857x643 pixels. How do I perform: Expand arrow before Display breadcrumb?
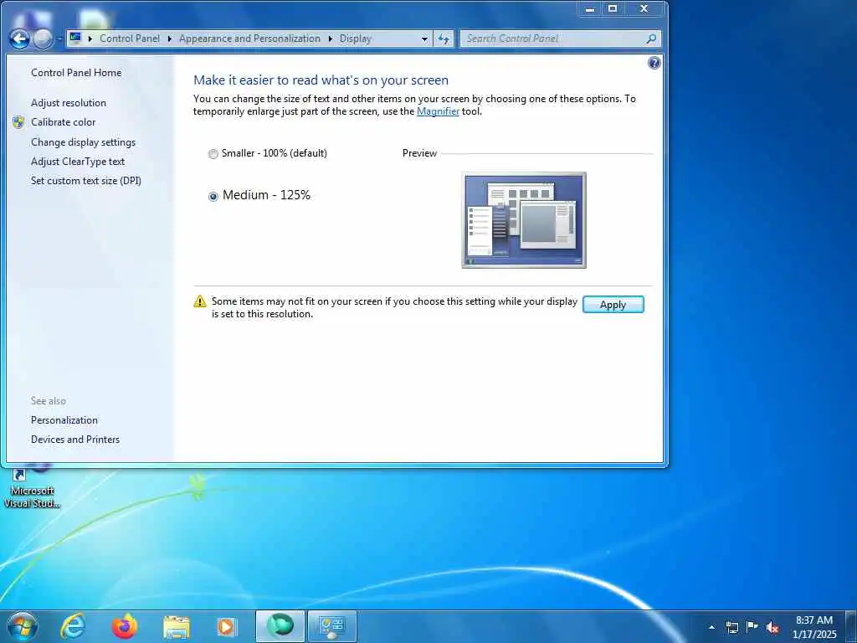tap(330, 39)
